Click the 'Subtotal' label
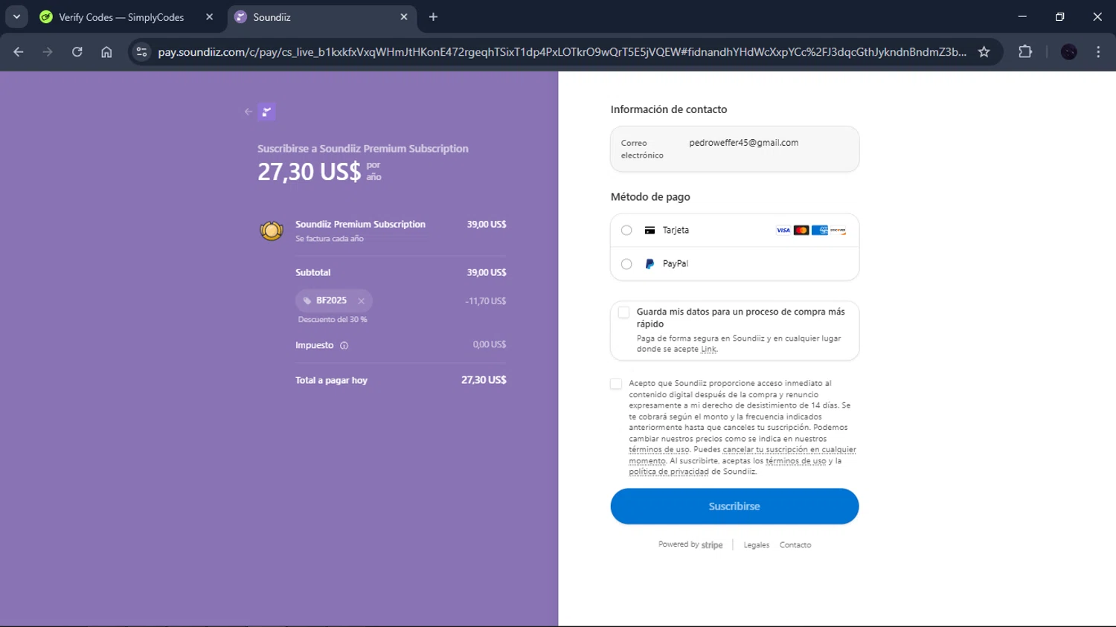Viewport: 1116px width, 627px height. (x=312, y=273)
